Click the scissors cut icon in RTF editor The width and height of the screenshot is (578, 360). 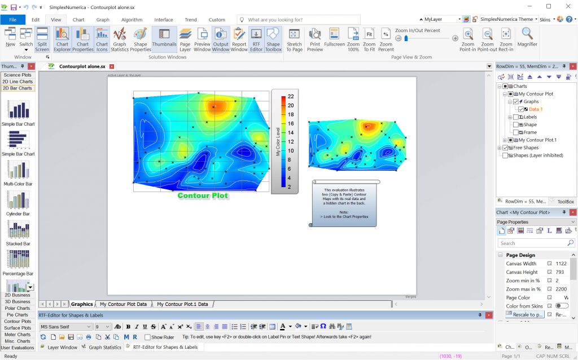click(x=108, y=337)
